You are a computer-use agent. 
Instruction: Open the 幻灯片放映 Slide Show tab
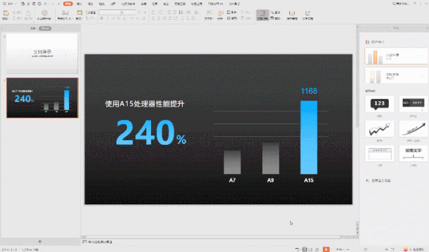click(128, 4)
